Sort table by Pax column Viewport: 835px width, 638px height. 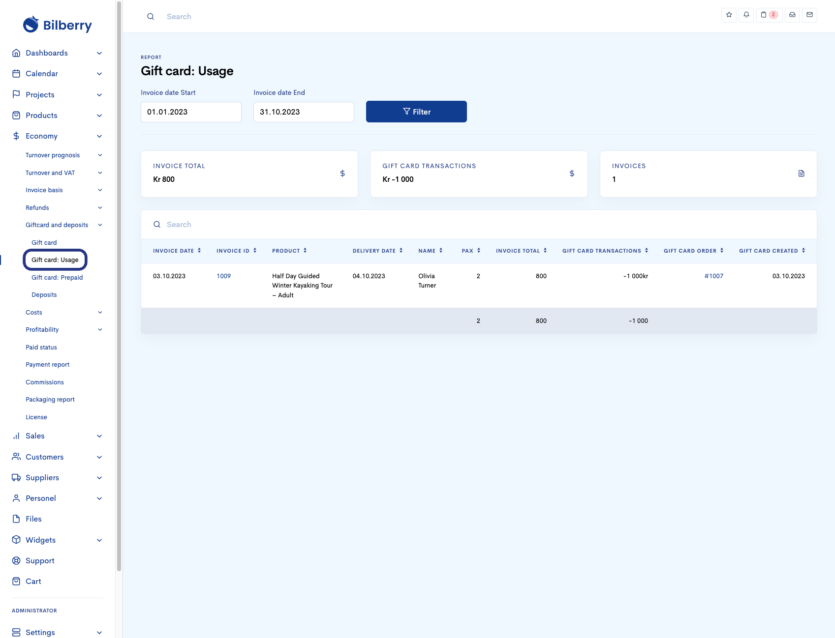471,251
